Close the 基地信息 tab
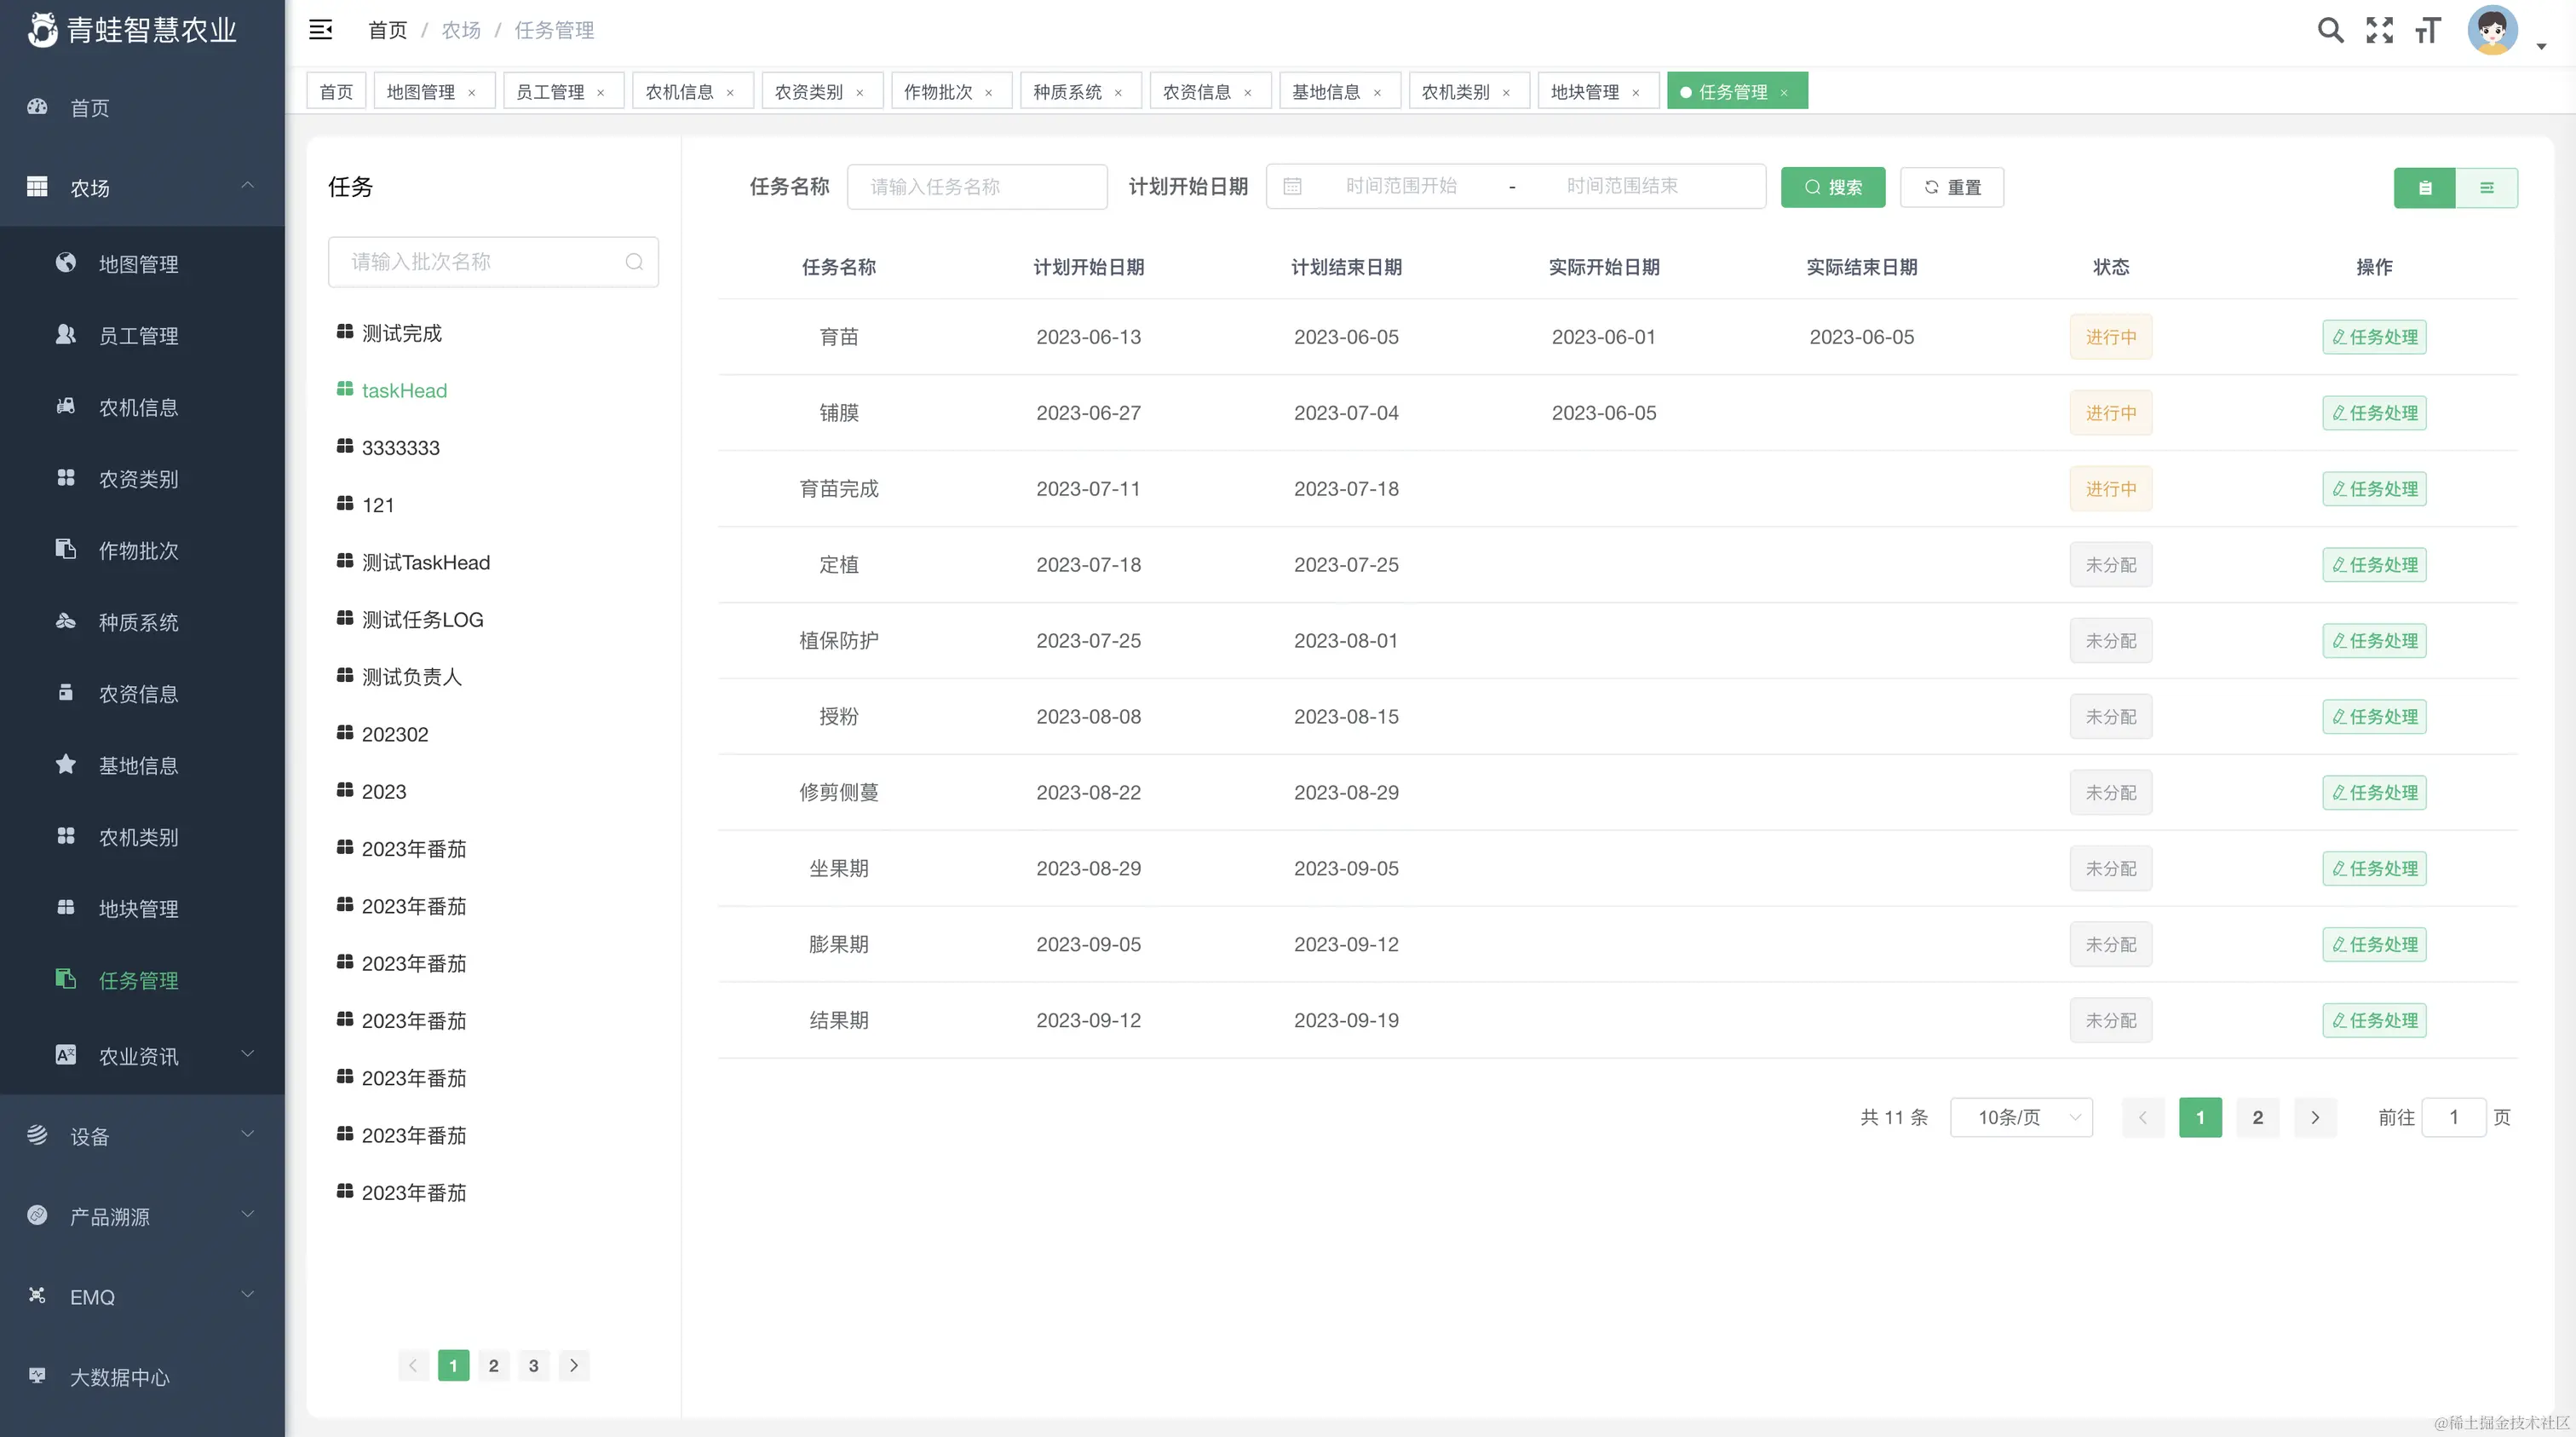 click(x=1379, y=91)
